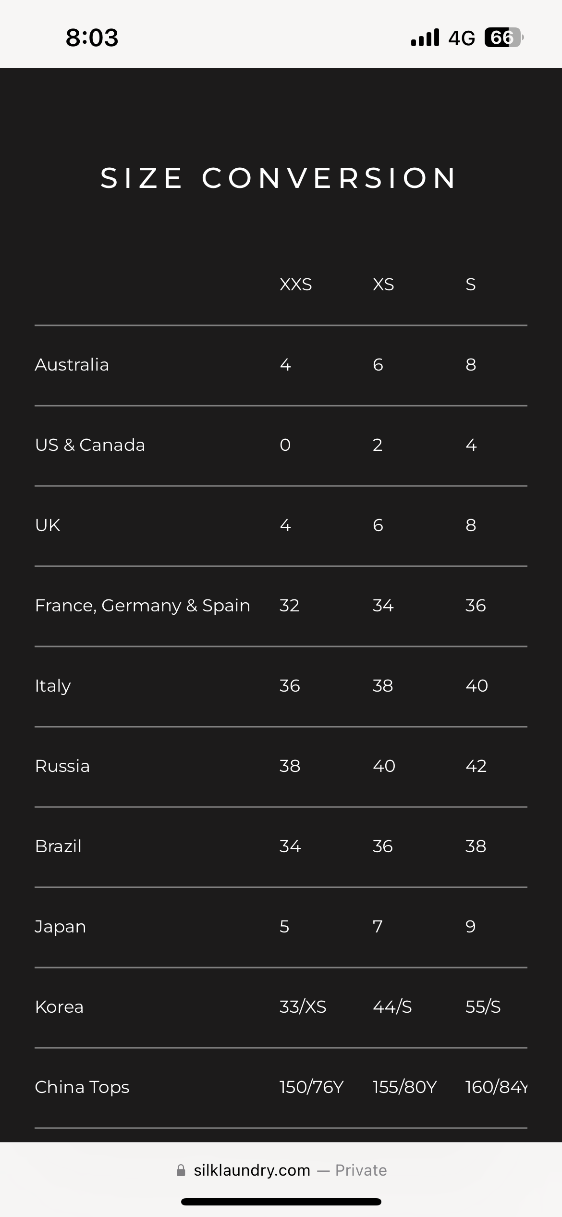Tap the silklaundry.com address bar
Image resolution: width=562 pixels, height=1217 pixels.
[x=281, y=1170]
